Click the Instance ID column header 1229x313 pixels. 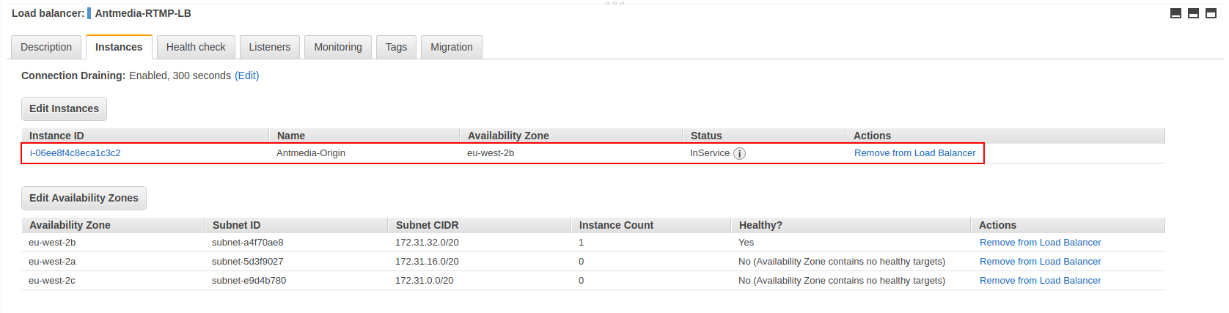[145, 136]
